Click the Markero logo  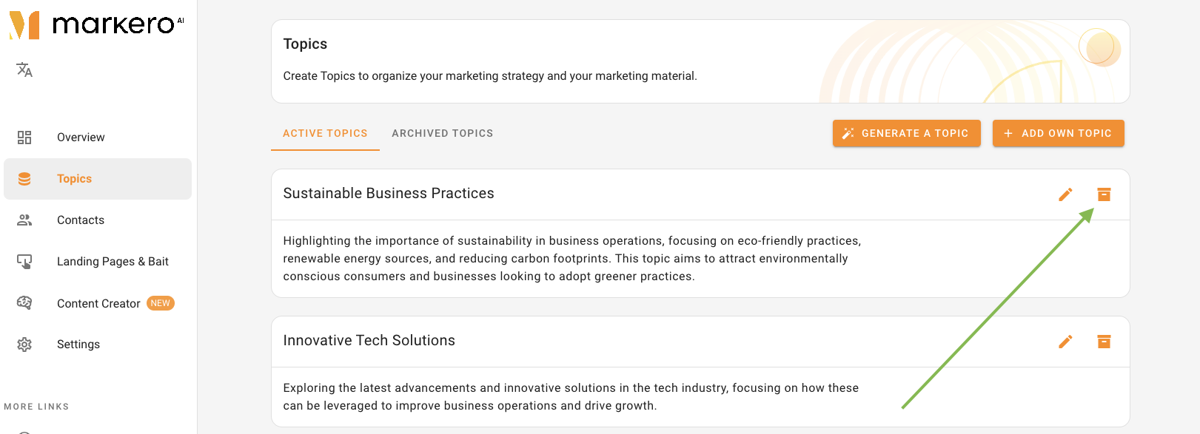96,24
